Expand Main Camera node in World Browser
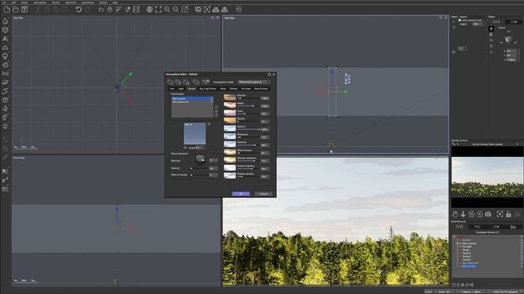The height and width of the screenshot is (294, 524). [458, 243]
